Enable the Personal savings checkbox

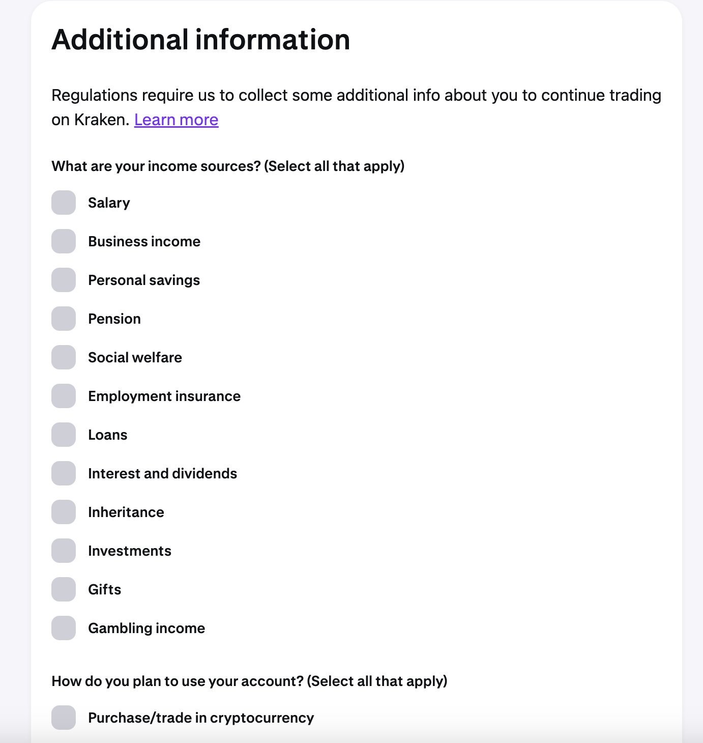point(63,280)
